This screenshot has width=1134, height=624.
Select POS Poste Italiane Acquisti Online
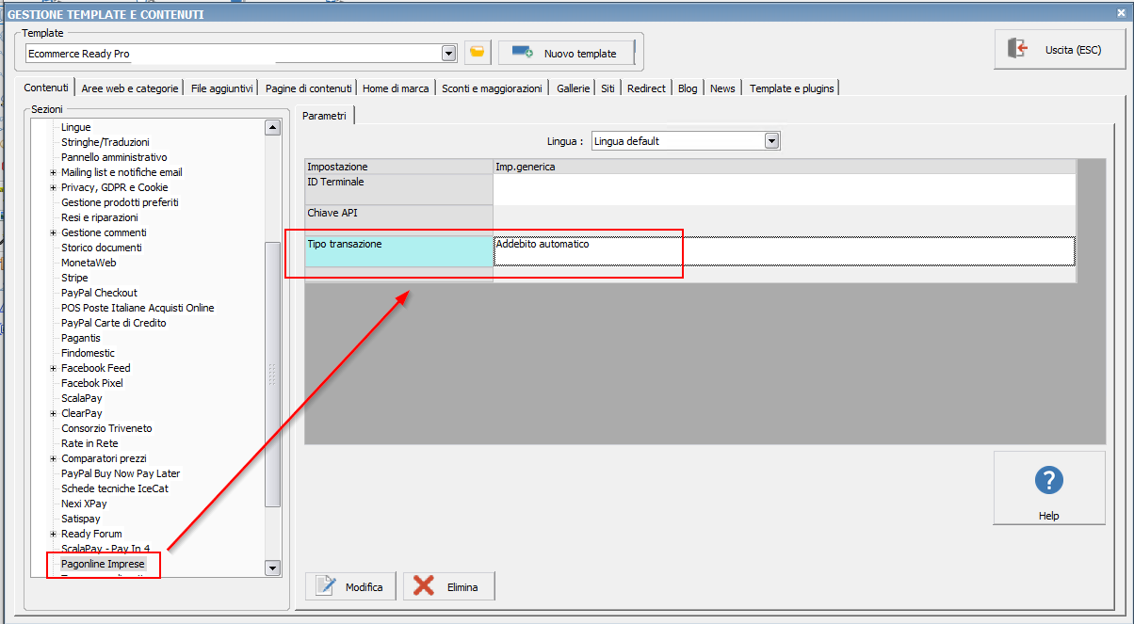point(138,308)
